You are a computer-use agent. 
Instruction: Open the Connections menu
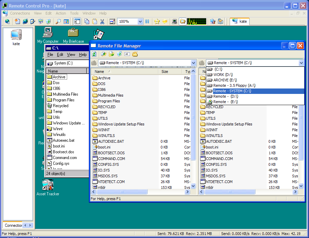[x=20, y=13]
